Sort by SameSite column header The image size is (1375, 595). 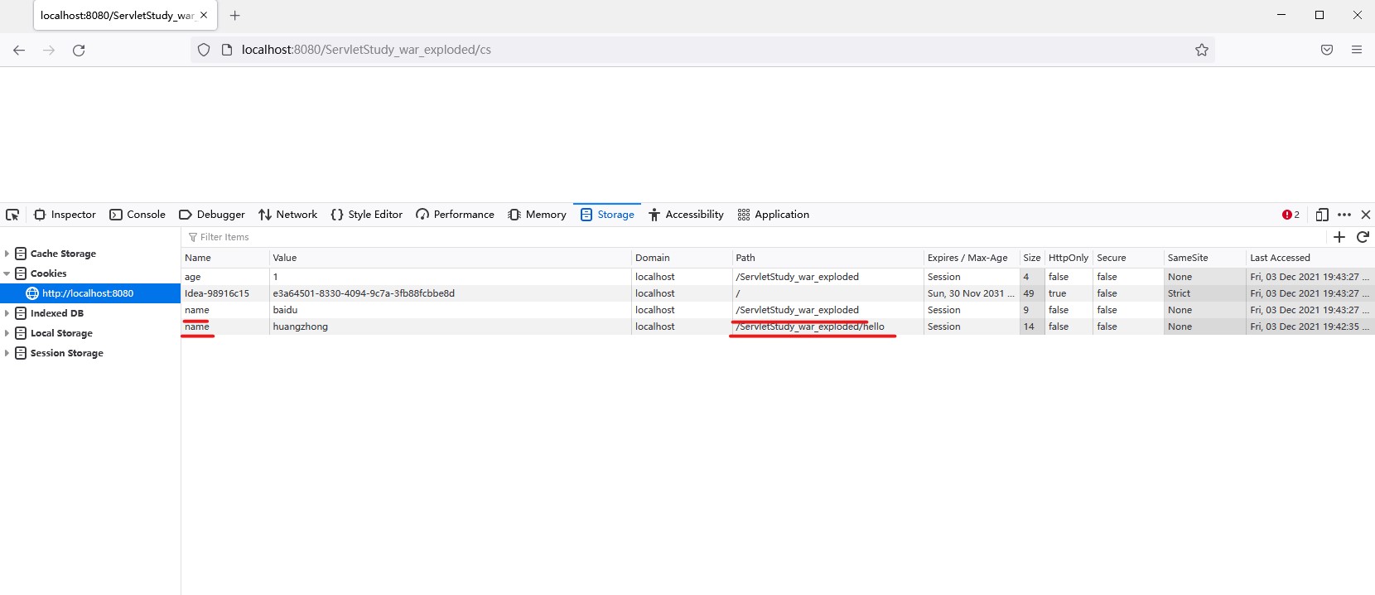[1204, 258]
